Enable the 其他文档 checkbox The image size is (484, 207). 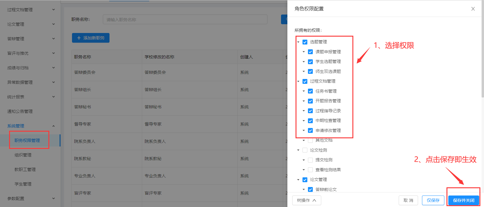pyautogui.click(x=310, y=140)
